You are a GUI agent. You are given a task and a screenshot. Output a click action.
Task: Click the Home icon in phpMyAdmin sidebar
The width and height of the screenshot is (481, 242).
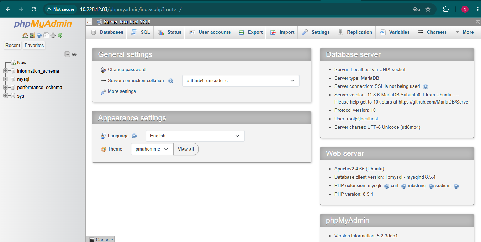click(25, 35)
